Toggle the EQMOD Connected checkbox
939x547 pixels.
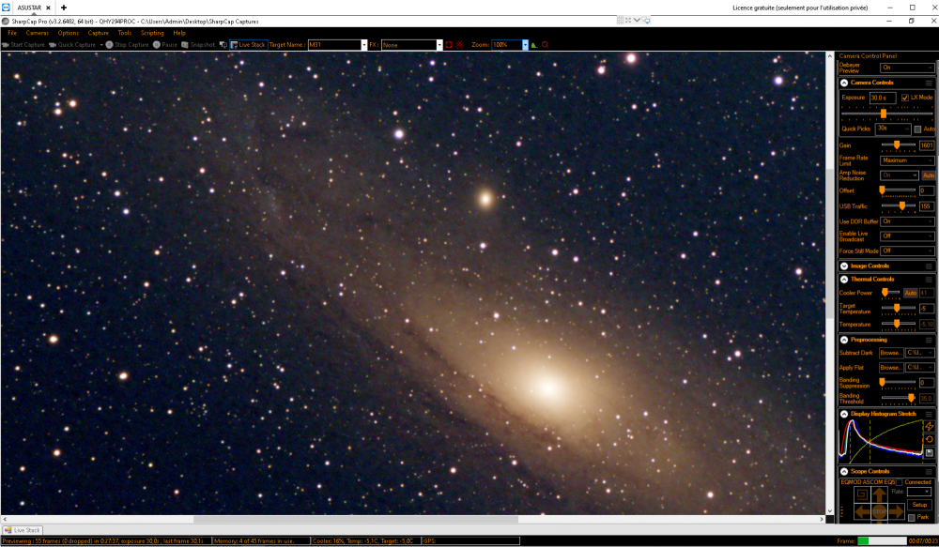point(900,482)
